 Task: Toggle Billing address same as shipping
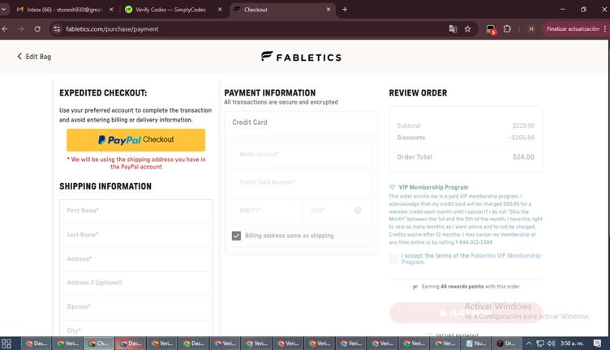(x=236, y=236)
